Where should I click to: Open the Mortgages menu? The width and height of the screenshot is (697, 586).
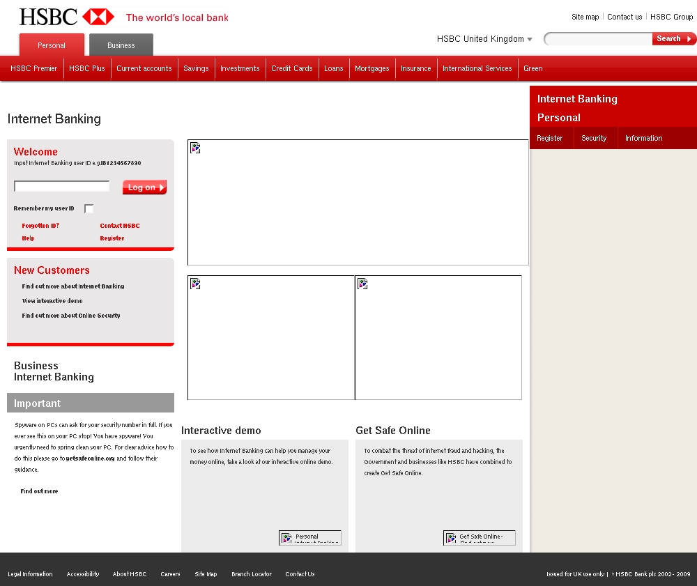[x=372, y=68]
